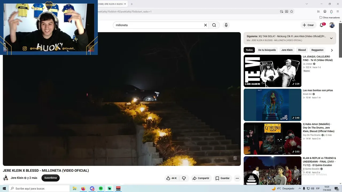This screenshot has height=192, width=342.
Task: Open the Firefox hamburger application menu
Action: 338,11
